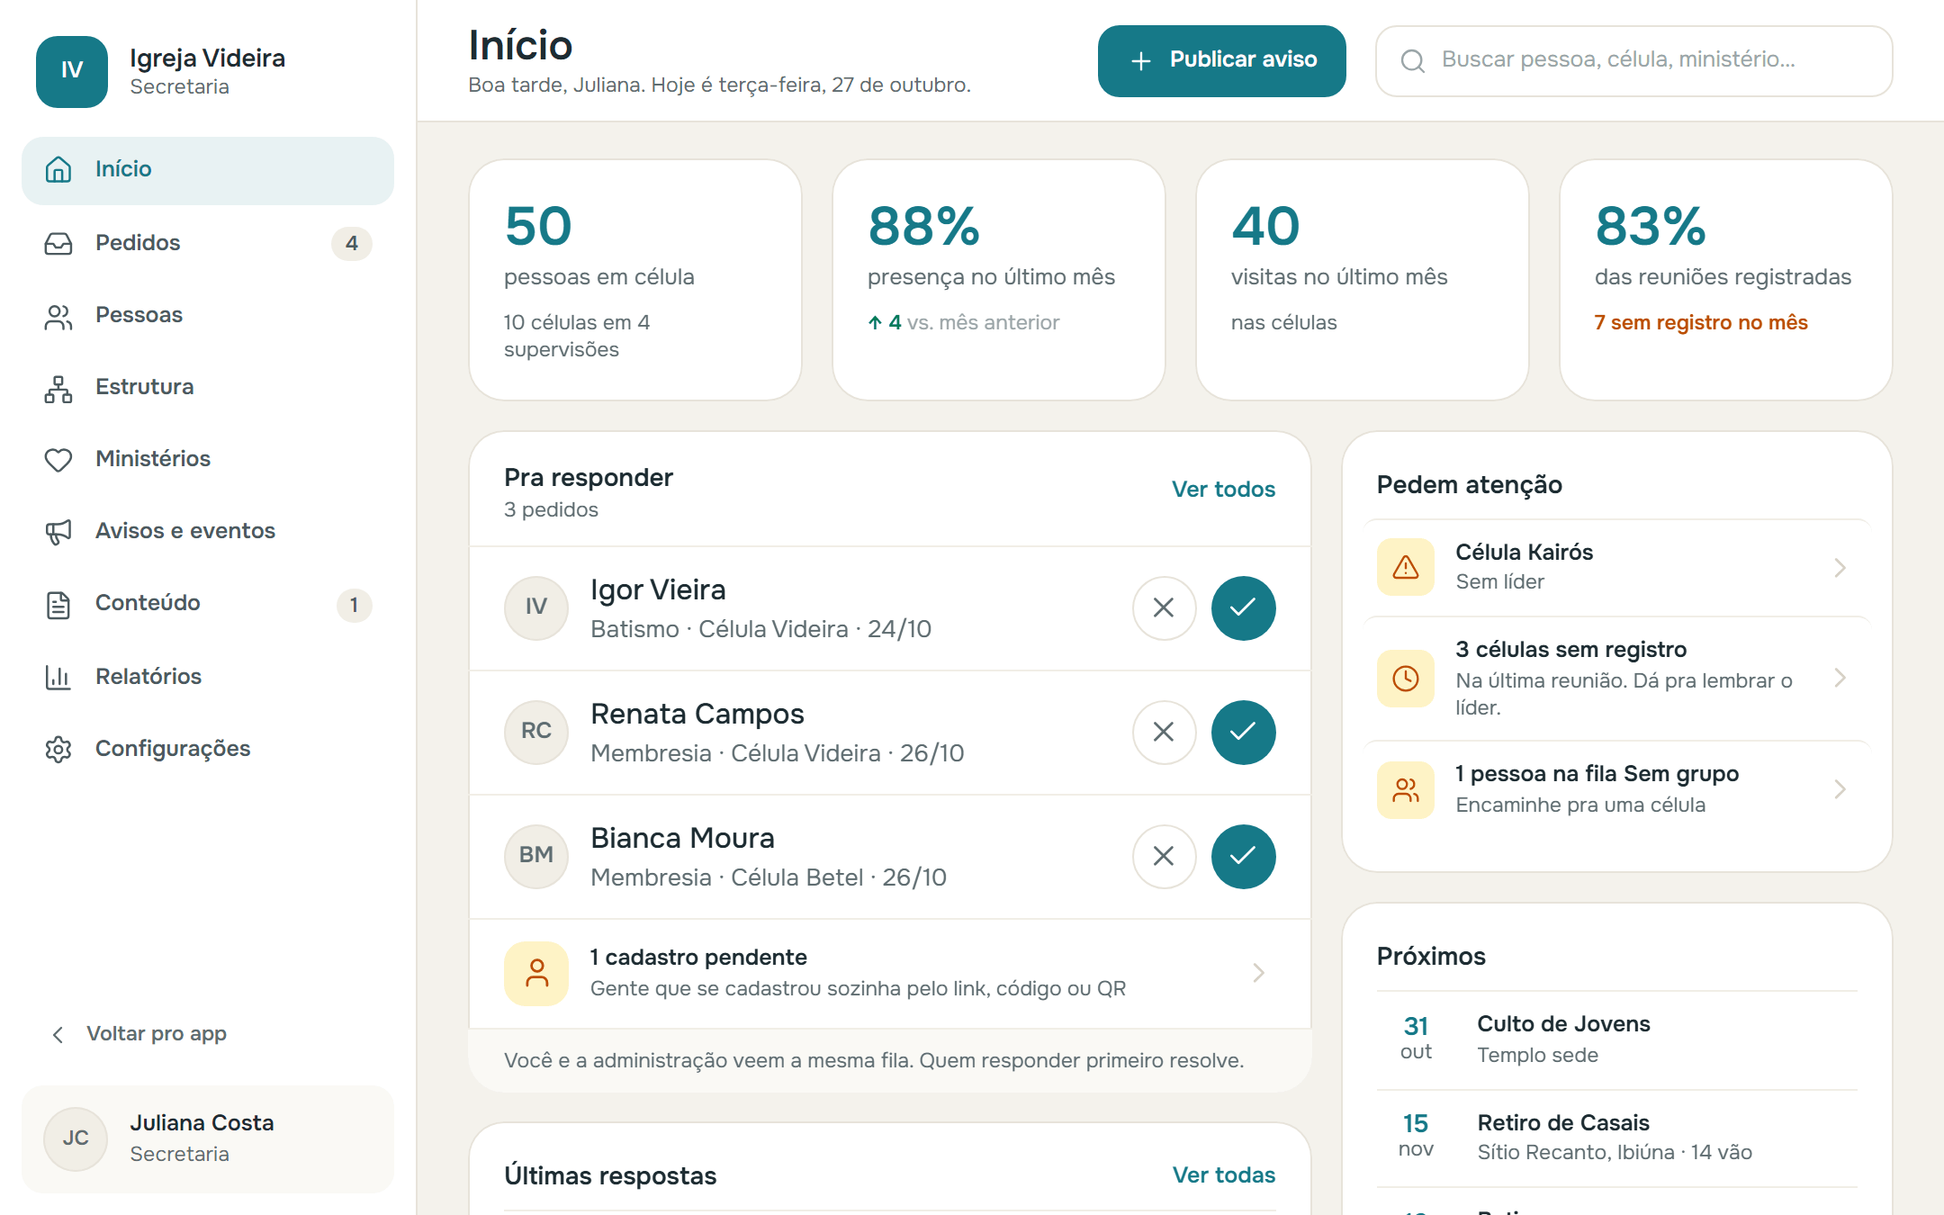
Task: Click the Igreja Videira IV logo
Action: (x=72, y=71)
